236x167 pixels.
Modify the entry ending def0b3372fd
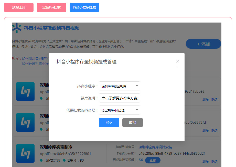click(214, 130)
